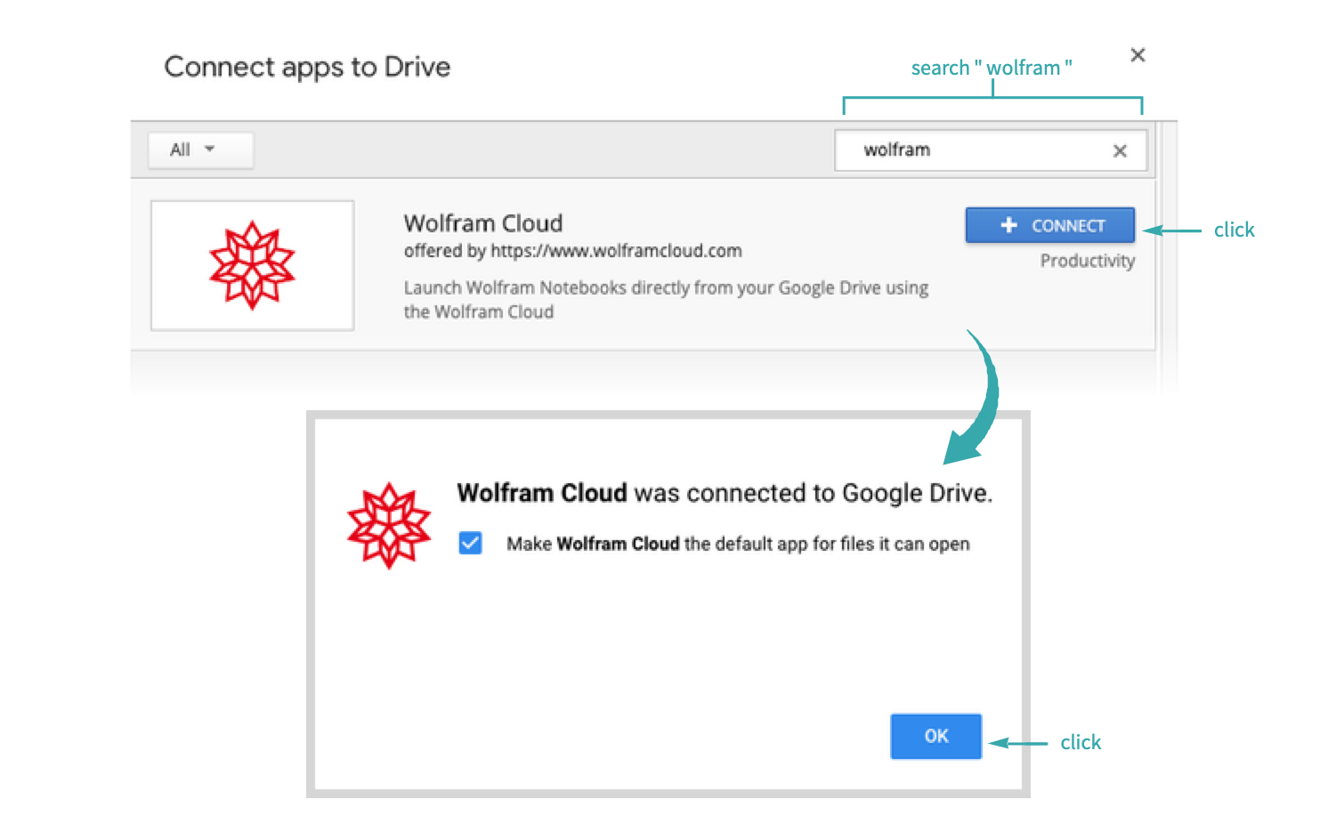Confirm the connection by clicking OK

(x=935, y=736)
